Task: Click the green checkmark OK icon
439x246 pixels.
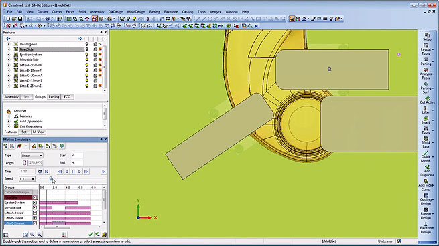Action: [90, 235]
